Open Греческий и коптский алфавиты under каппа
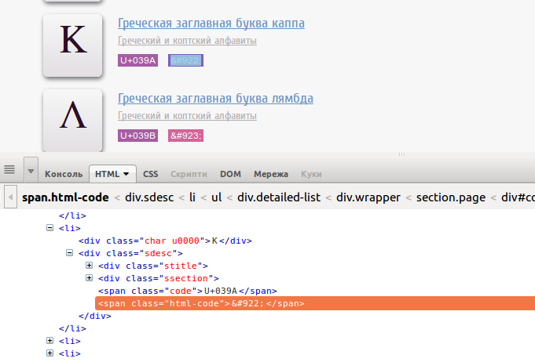Screen dimensions: 535x362 click(x=187, y=41)
